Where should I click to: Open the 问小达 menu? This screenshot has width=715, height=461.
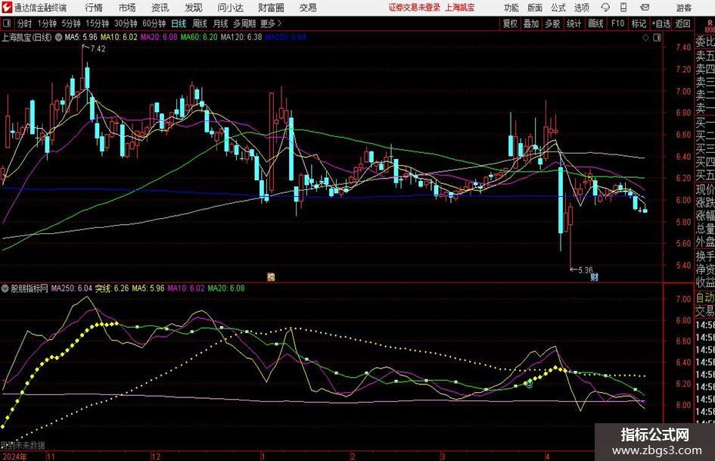coord(230,8)
